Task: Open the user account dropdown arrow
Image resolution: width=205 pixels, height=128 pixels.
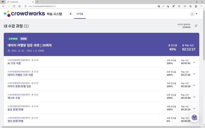Action: point(196,14)
